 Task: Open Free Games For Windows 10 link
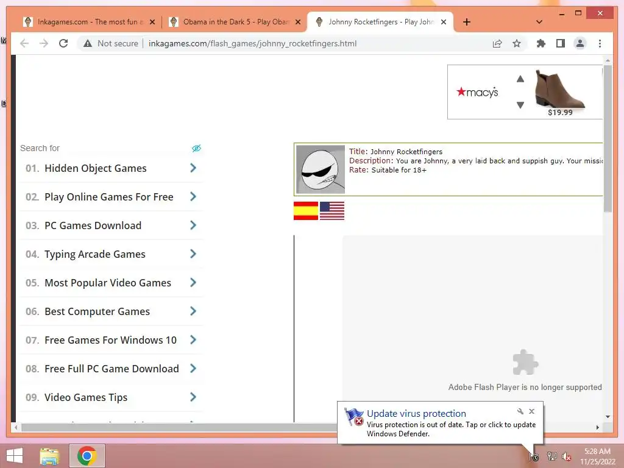point(111,340)
